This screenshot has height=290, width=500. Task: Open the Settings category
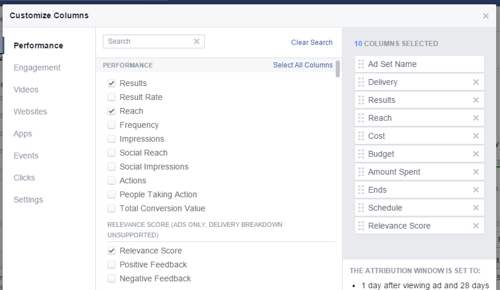click(28, 200)
